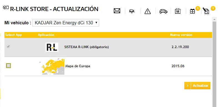219x107 pixels.
Task: Click the checklist pencil icon
Action: [x=207, y=11]
